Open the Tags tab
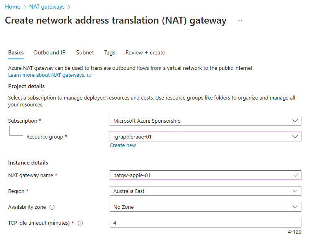327x247 pixels. (109, 52)
